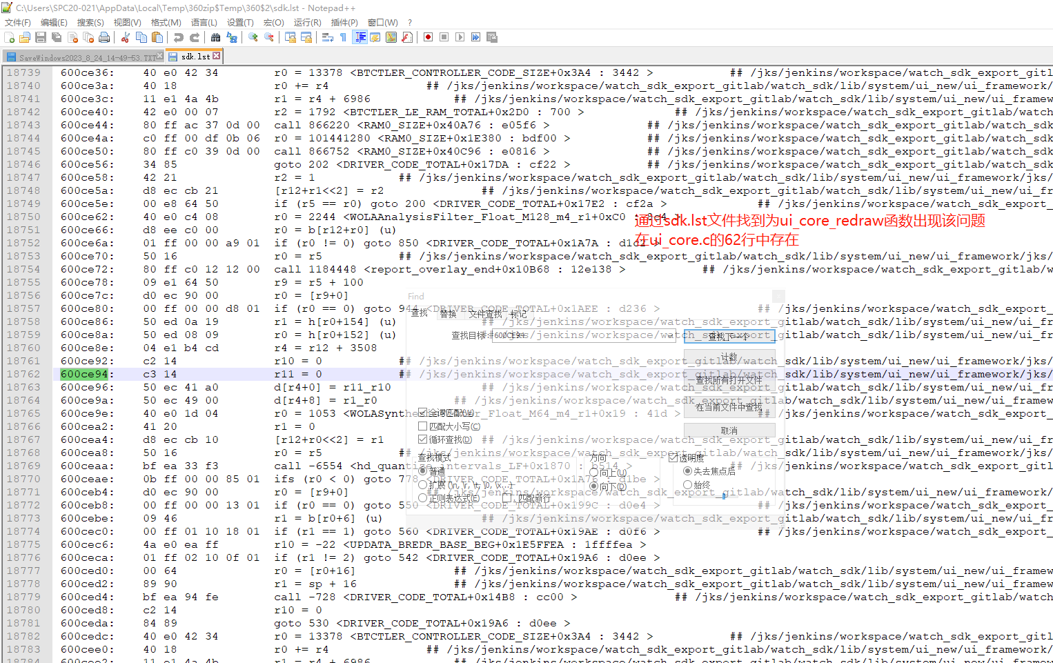Zoom in using the toolbar magnifier
The height and width of the screenshot is (663, 1053).
(253, 37)
